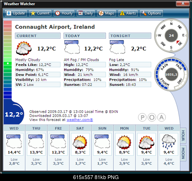
Task: Click the Downloaded 2009.03.17 timestamp line
Action: (x=59, y=116)
